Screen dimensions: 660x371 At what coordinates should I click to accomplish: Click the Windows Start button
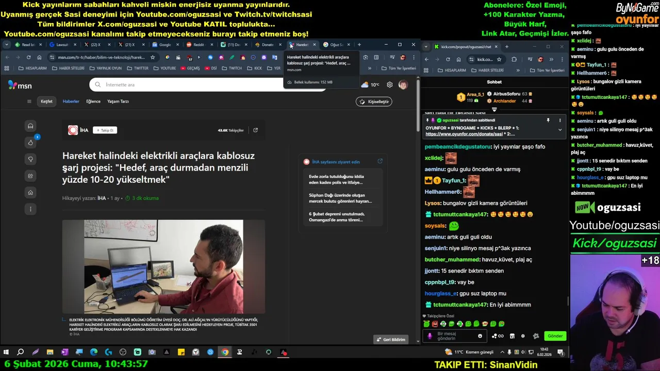pyautogui.click(x=6, y=352)
